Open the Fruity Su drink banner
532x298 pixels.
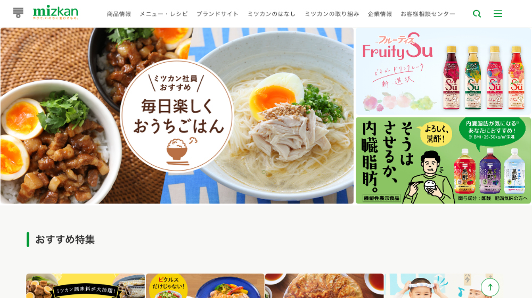pyautogui.click(x=443, y=71)
